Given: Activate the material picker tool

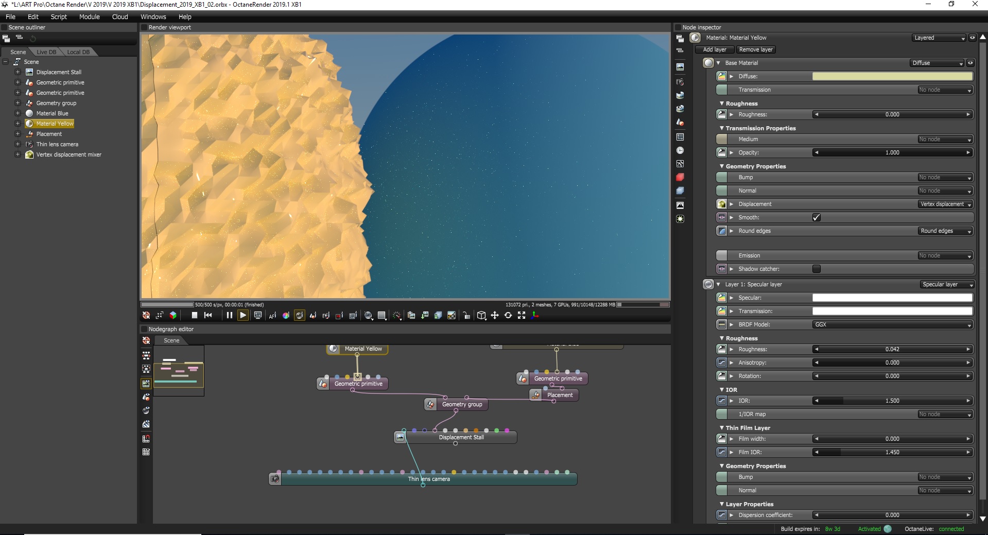Looking at the screenshot, I should click(299, 315).
